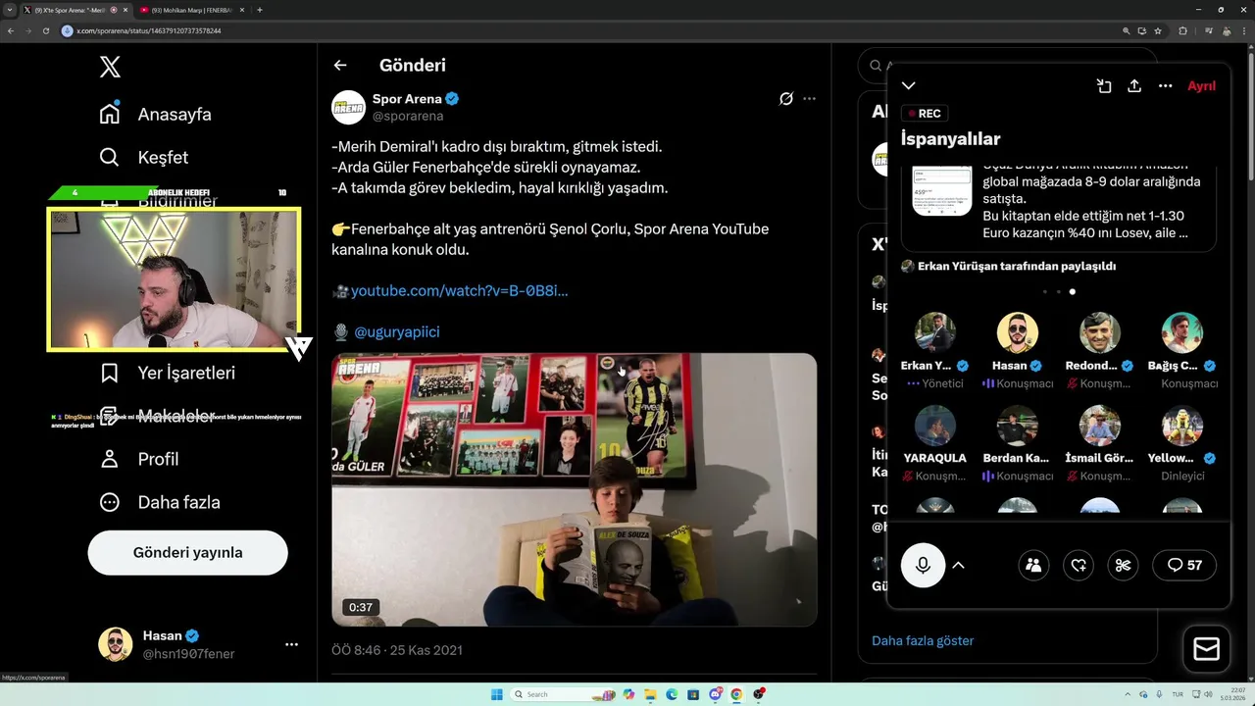The height and width of the screenshot is (706, 1255).
Task: Open Space participants list icon
Action: tap(1033, 565)
